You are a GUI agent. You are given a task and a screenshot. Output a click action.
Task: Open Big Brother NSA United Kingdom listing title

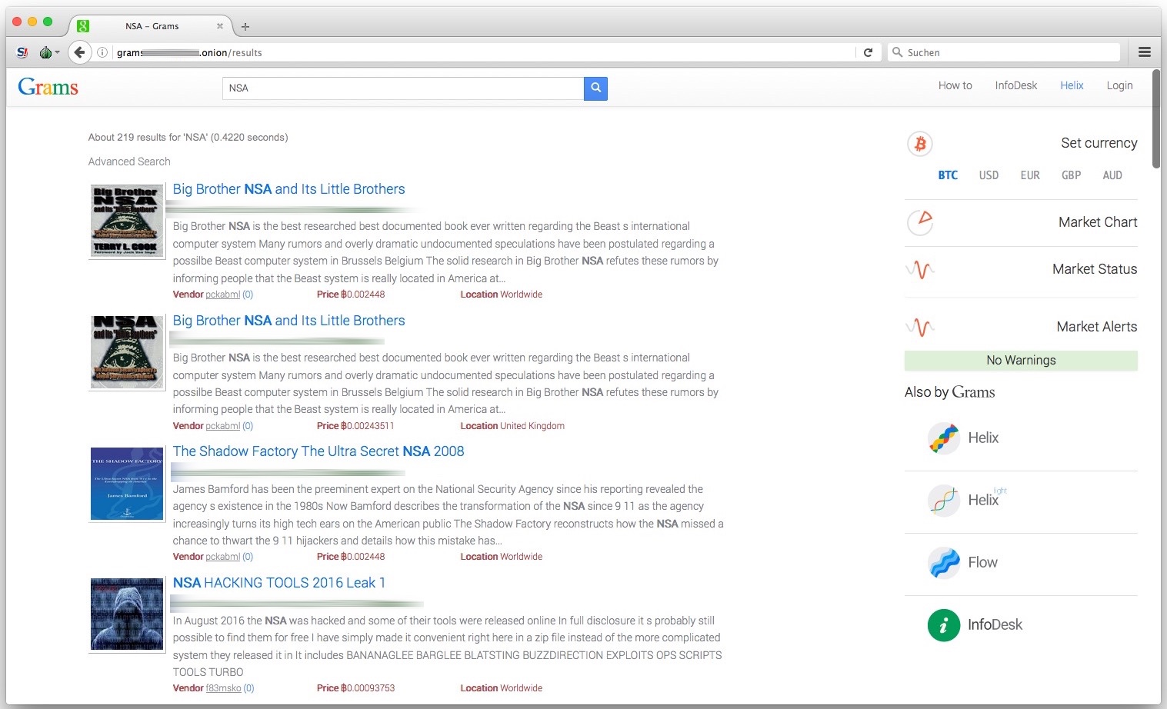(x=288, y=321)
